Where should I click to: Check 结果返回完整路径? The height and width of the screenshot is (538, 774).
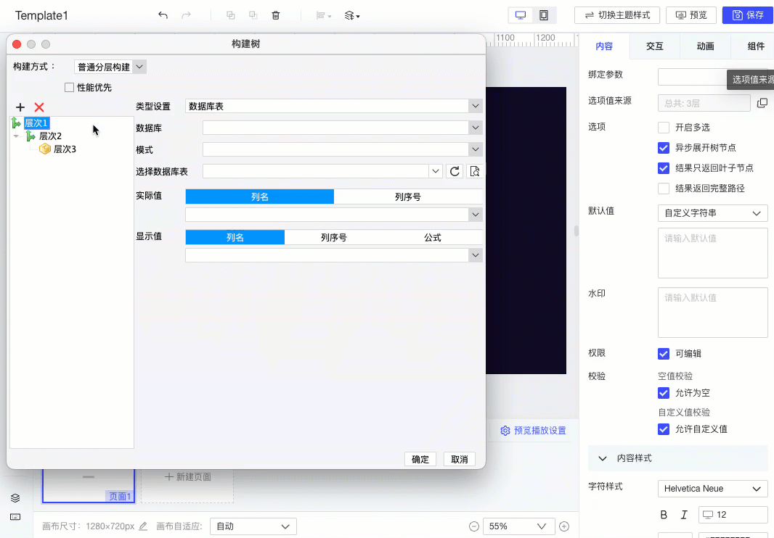point(664,189)
